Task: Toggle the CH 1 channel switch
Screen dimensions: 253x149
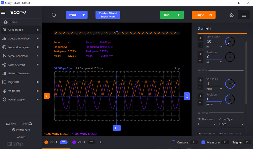Action: [x=64, y=142]
